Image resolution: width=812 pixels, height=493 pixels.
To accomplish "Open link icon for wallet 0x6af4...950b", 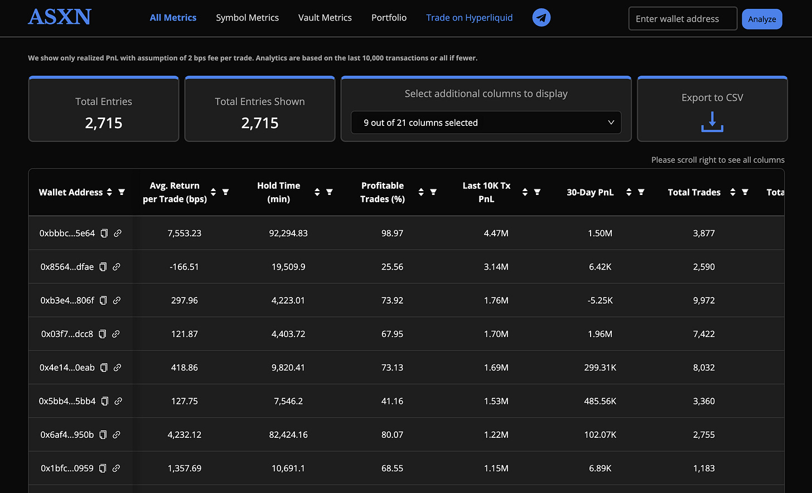I will [117, 435].
